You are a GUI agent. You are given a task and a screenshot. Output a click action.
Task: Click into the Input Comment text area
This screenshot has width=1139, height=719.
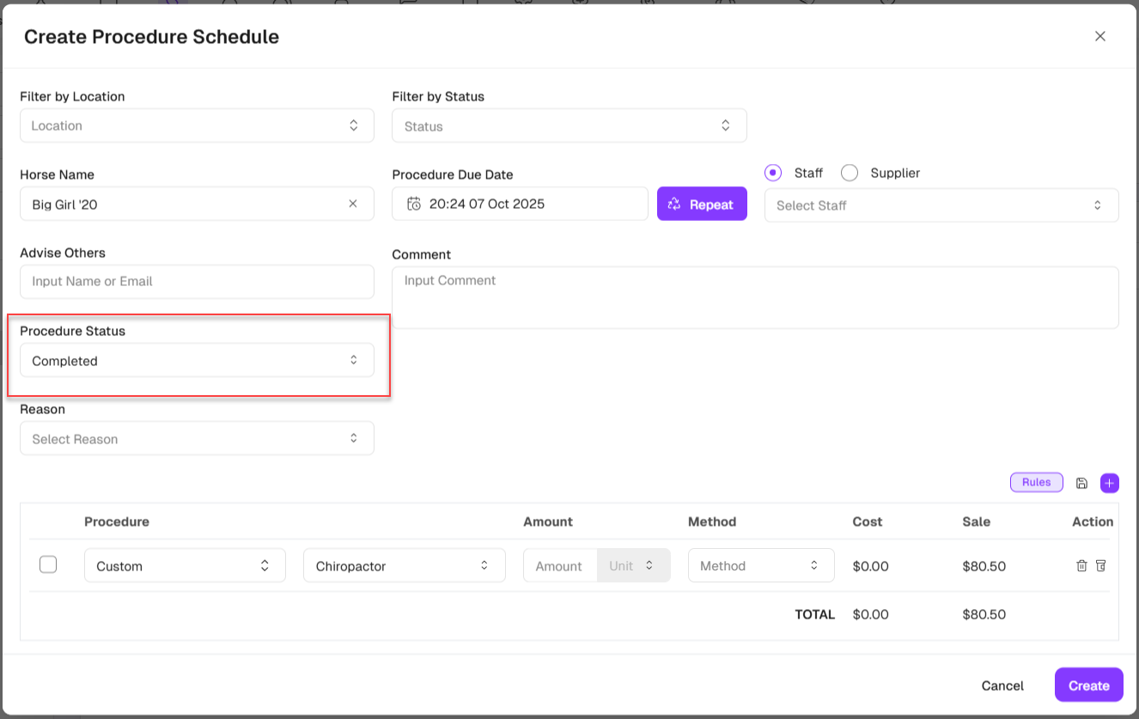(754, 297)
